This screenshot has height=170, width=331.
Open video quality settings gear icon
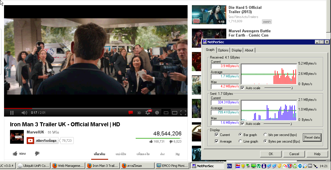click(148, 113)
